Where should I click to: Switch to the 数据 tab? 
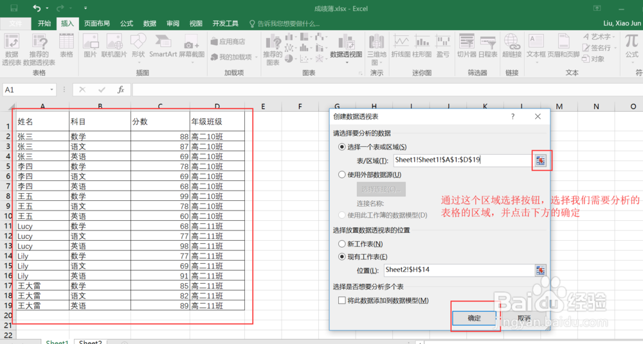150,23
